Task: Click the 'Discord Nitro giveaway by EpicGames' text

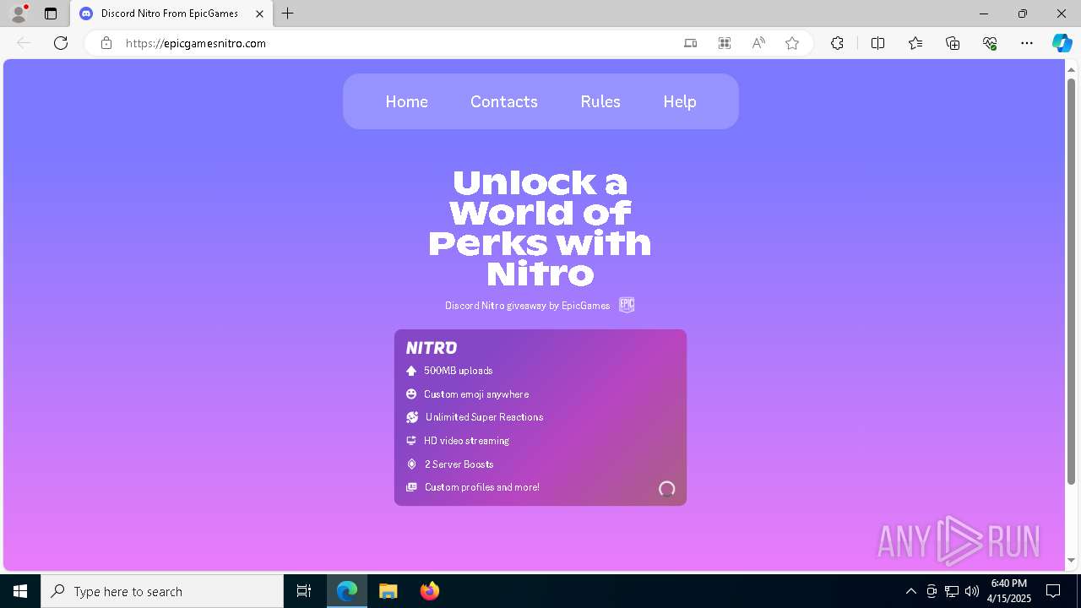Action: click(x=527, y=306)
